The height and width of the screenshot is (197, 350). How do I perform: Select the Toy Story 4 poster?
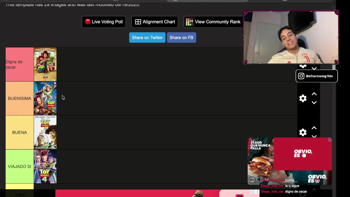tap(45, 166)
